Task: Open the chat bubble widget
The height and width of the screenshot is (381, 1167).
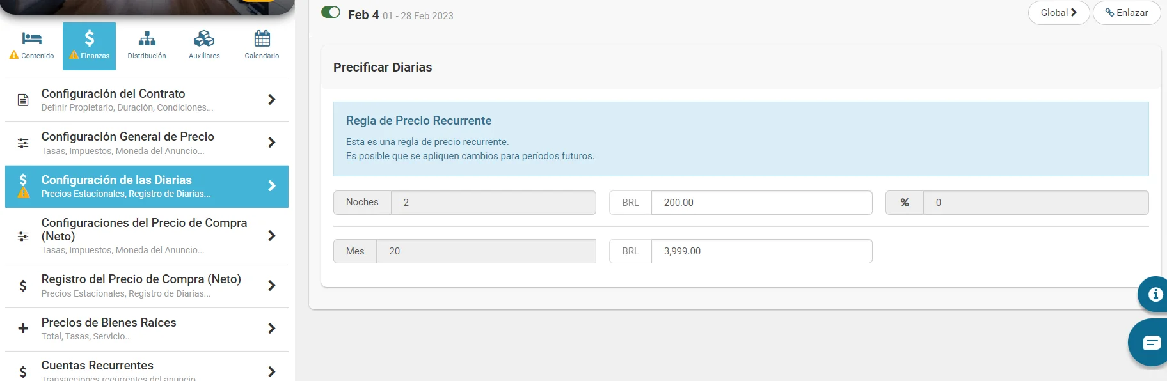Action: pos(1151,343)
